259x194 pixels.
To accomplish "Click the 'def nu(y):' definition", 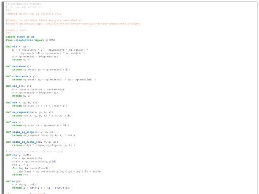I will 14,181.
